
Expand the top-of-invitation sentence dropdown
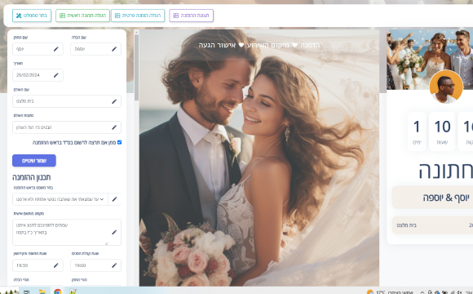tap(60, 199)
